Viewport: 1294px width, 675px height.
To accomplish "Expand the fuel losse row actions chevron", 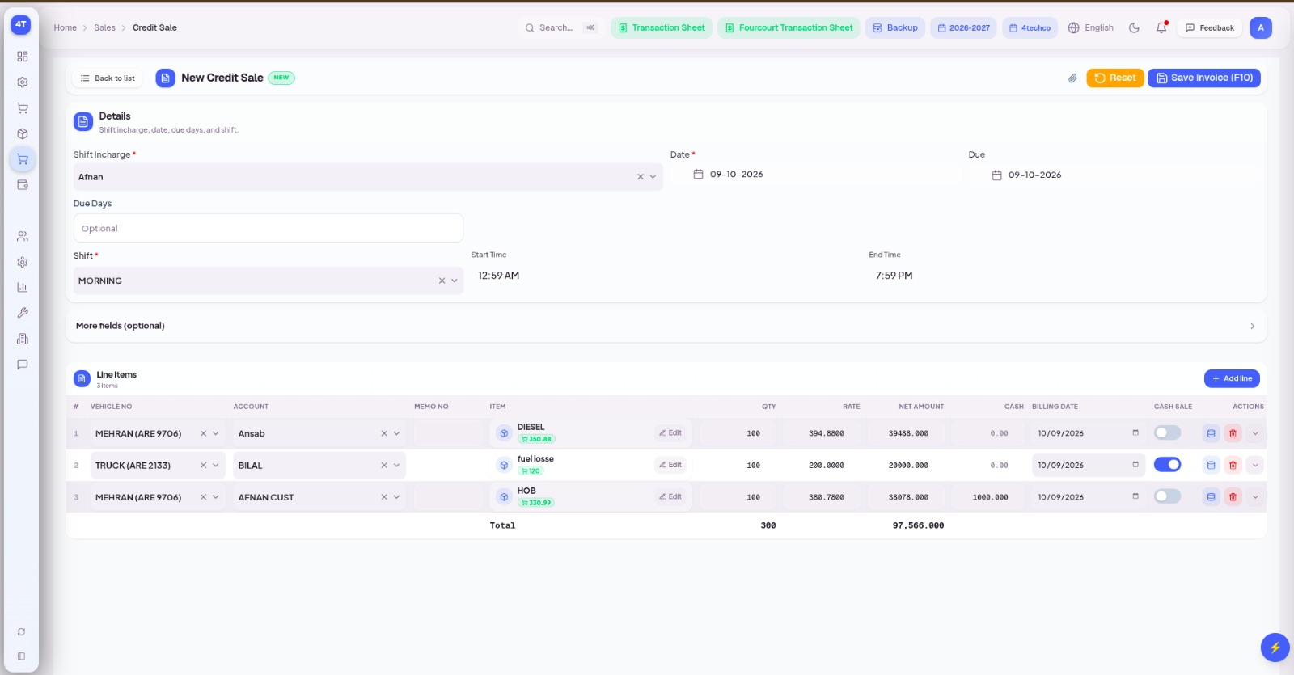I will (x=1255, y=465).
